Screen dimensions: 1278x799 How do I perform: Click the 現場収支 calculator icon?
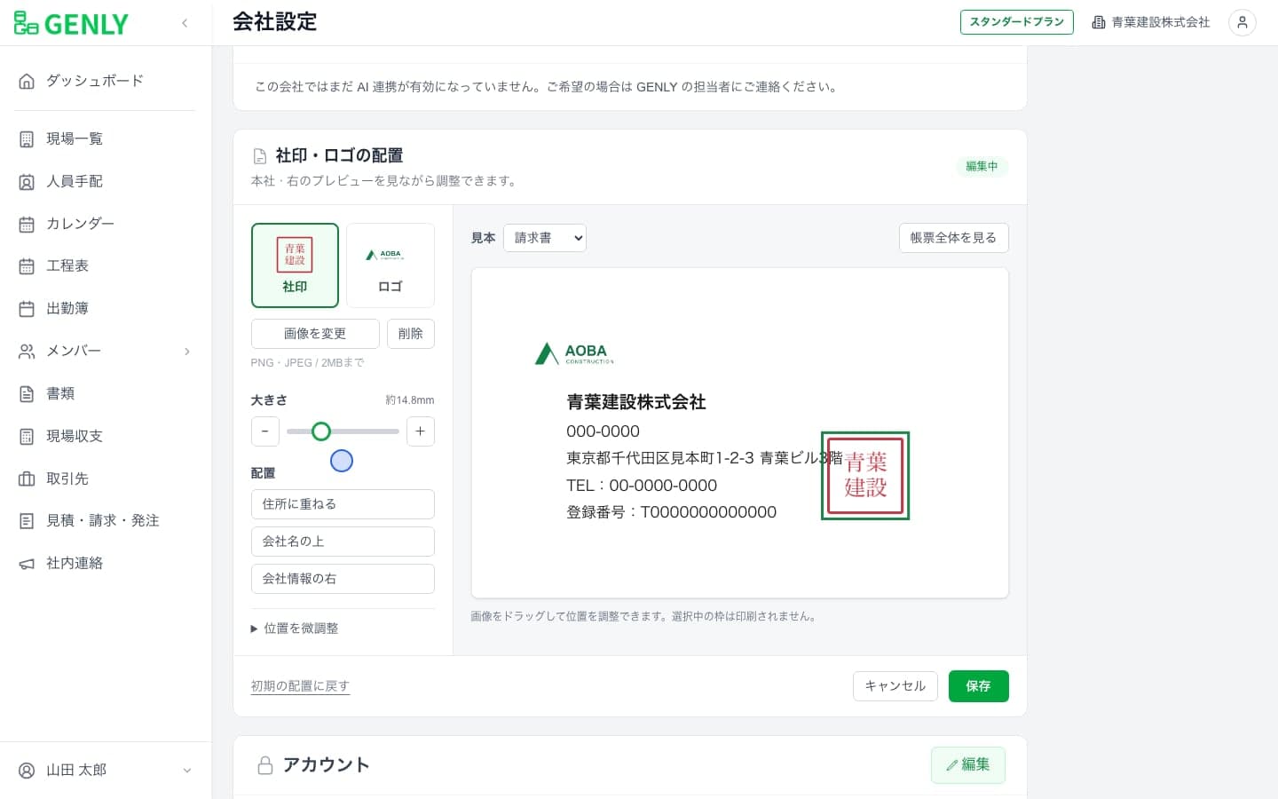(x=27, y=436)
